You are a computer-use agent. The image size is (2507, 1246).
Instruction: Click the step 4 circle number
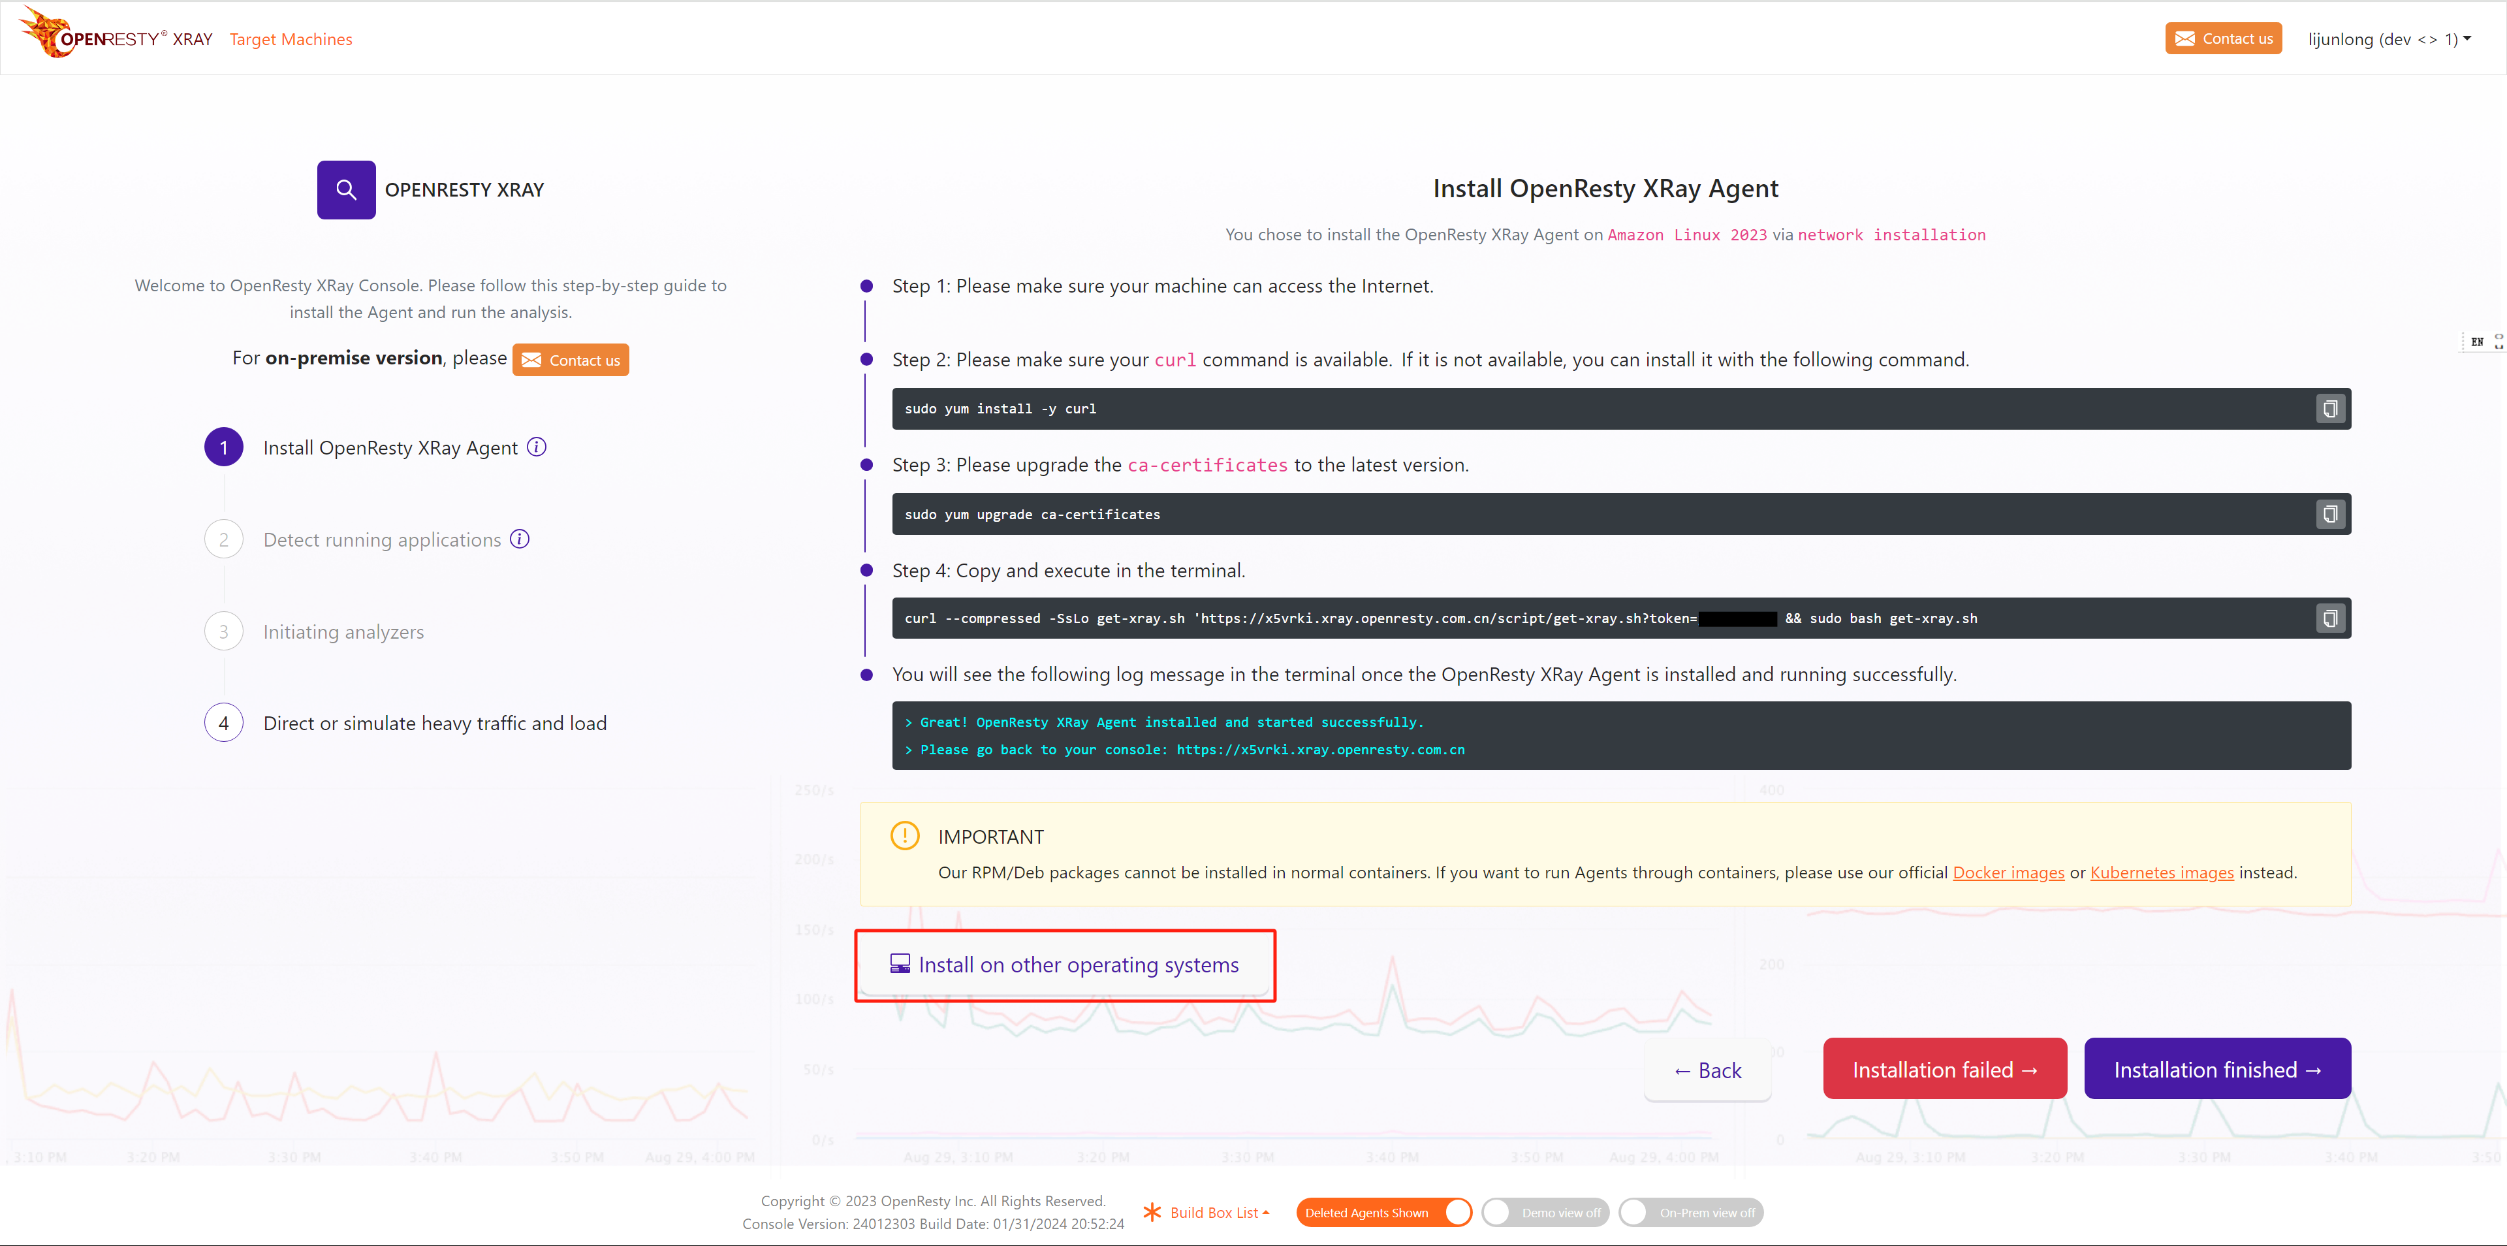pyautogui.click(x=224, y=724)
